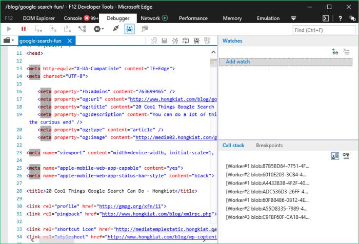Click the mark as my code icon

tap(196, 40)
